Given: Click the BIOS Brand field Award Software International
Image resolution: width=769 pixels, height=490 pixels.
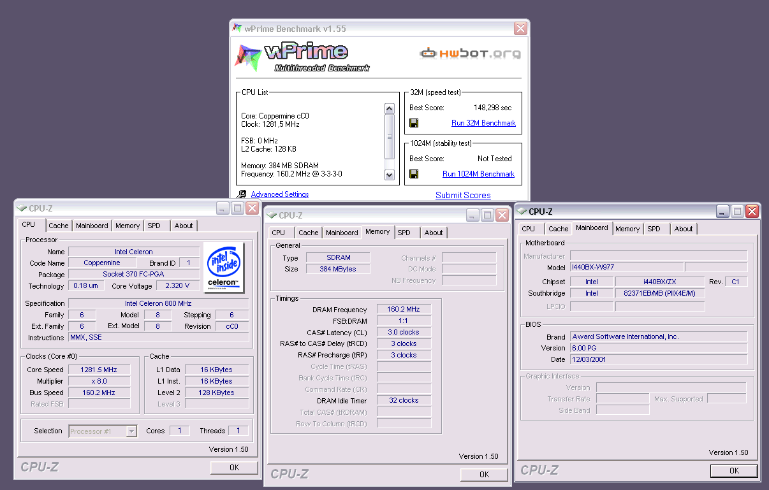Looking at the screenshot, I should click(659, 336).
